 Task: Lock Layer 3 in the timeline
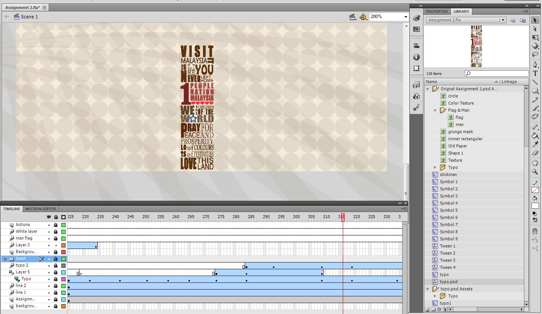coord(56,245)
